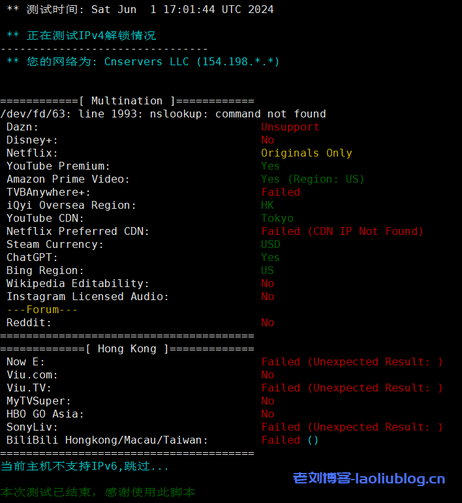The image size is (462, 503).
Task: Click the IPv6 not supported message
Action: (85, 466)
